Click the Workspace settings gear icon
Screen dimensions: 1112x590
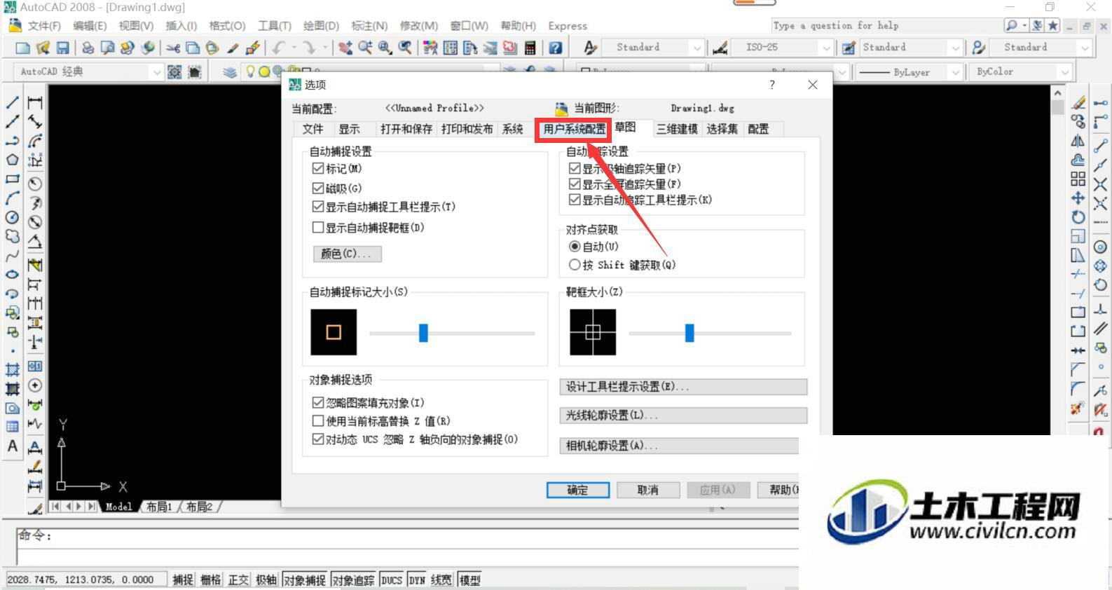point(174,71)
